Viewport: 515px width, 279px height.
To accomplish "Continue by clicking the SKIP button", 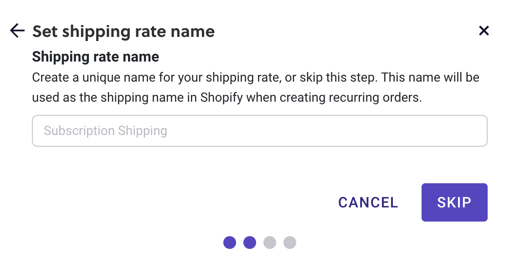I will click(454, 202).
